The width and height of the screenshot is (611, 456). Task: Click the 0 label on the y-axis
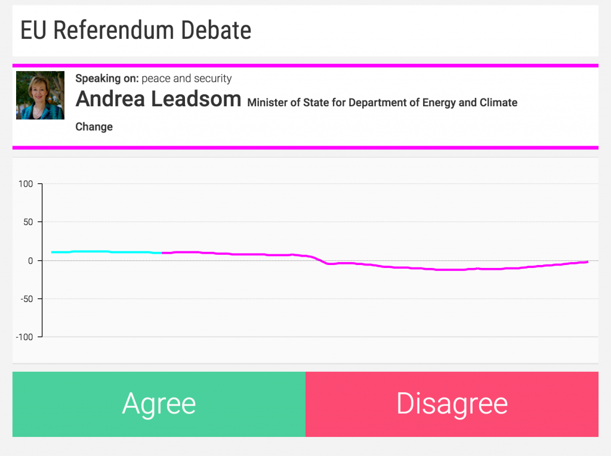pos(30,260)
